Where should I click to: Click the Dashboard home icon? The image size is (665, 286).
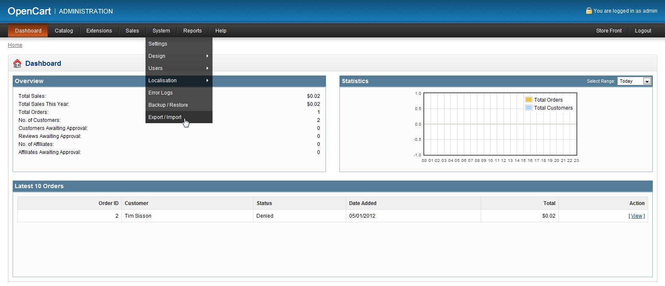(17, 63)
